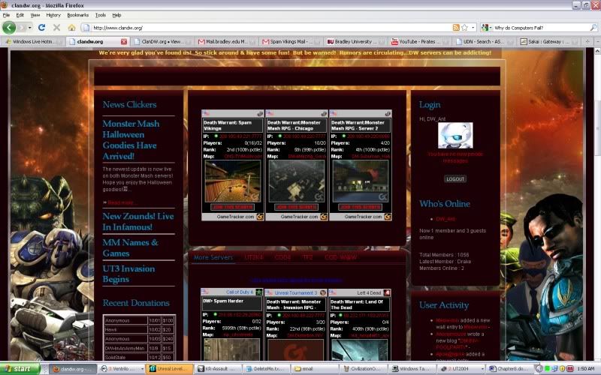Click the red M tray icon
Viewport: 601px width, 375px height.
tap(570, 369)
